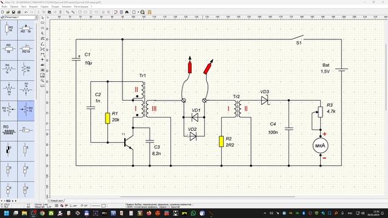Image resolution: width=388 pixels, height=218 pixels.
Task: Toggle the snap icon beside the grid icon
Action: click(x=62, y=206)
